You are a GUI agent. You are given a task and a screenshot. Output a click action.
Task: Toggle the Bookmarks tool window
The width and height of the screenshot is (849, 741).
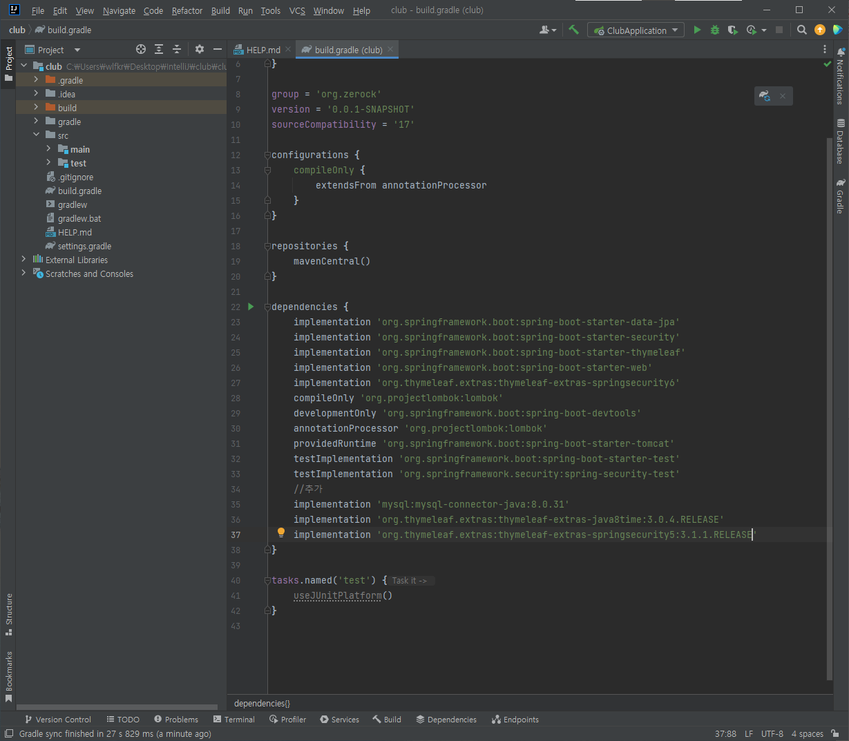[8, 676]
